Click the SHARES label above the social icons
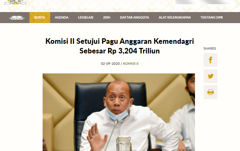The height and width of the screenshot is (151, 240). tap(210, 49)
